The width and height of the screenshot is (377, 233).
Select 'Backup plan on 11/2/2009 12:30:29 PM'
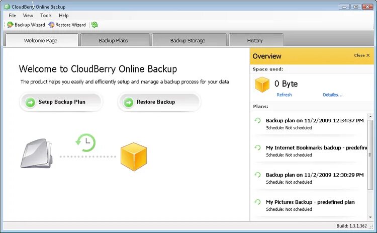pyautogui.click(x=315, y=175)
